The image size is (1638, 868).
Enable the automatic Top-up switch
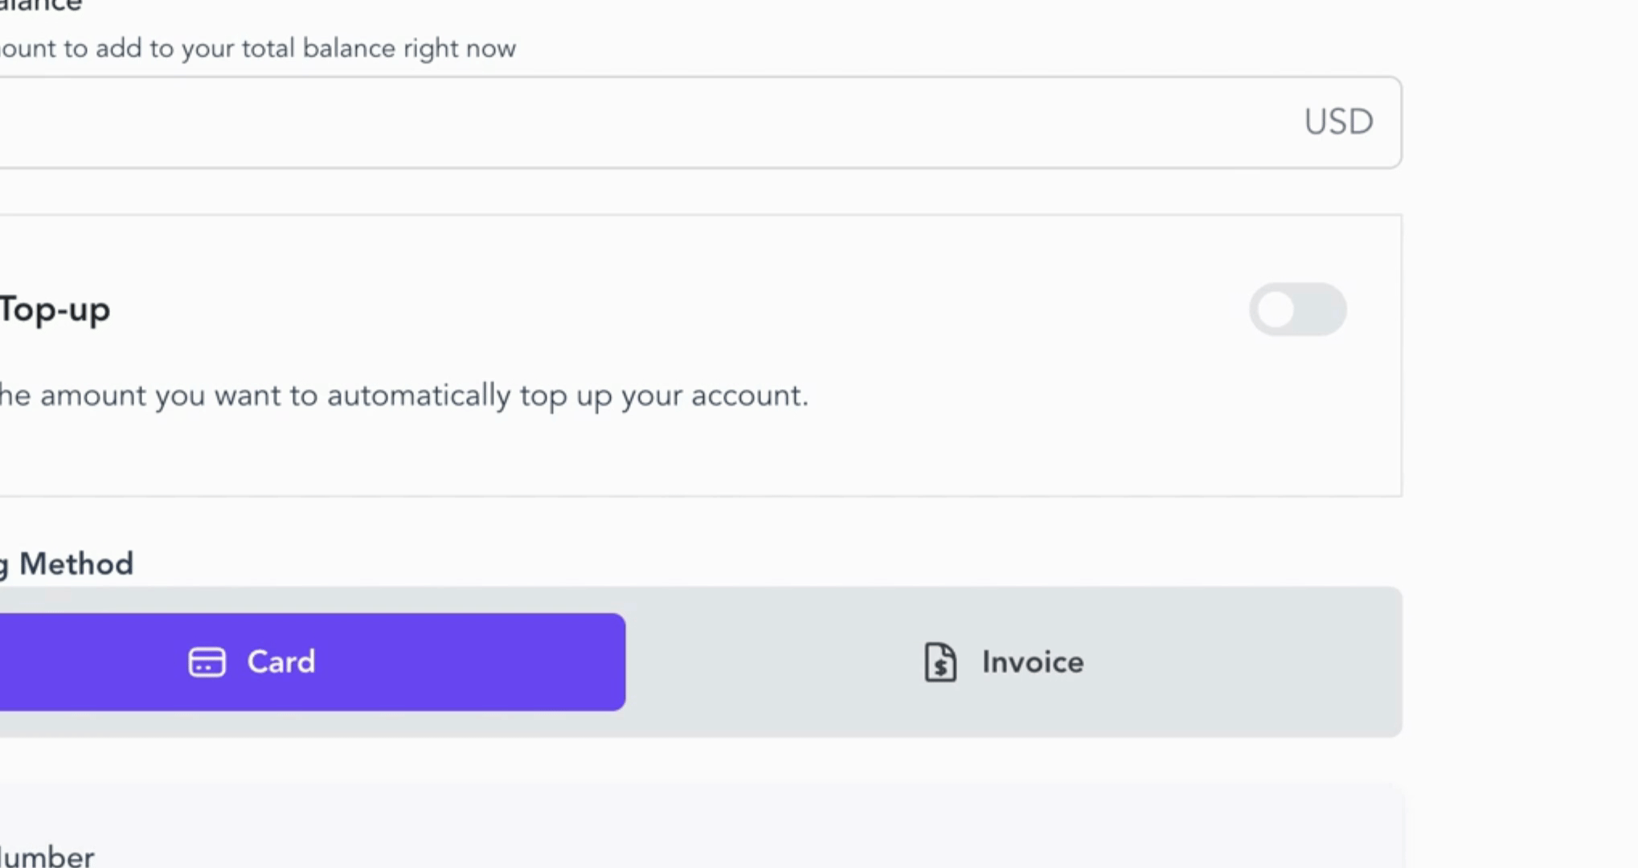coord(1297,309)
